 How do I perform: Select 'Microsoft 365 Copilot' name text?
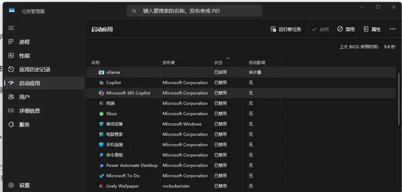coord(128,93)
